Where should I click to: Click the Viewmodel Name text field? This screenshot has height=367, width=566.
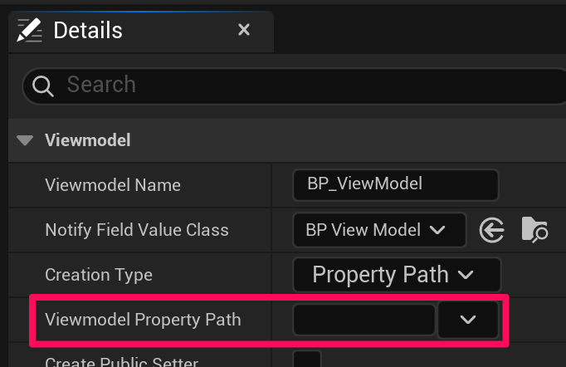(x=395, y=184)
